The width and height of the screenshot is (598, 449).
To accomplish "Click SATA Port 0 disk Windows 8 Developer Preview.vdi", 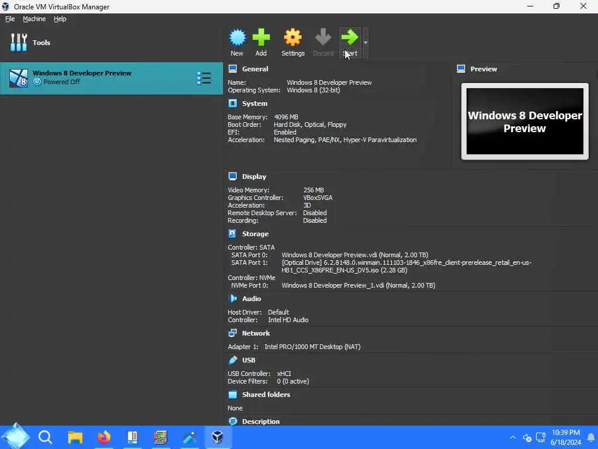I will (354, 255).
